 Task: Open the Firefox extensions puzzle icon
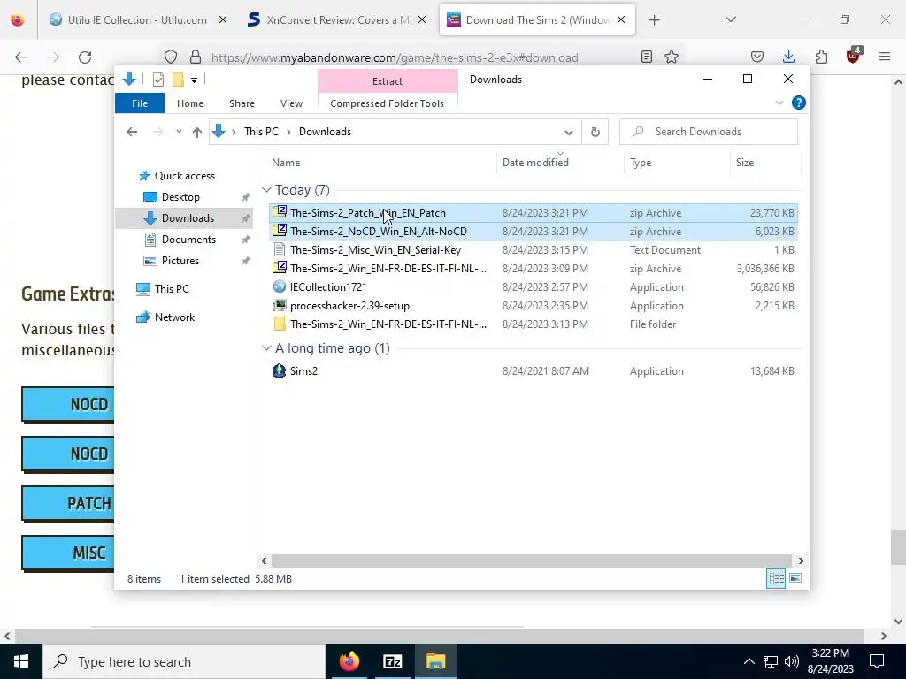[821, 57]
